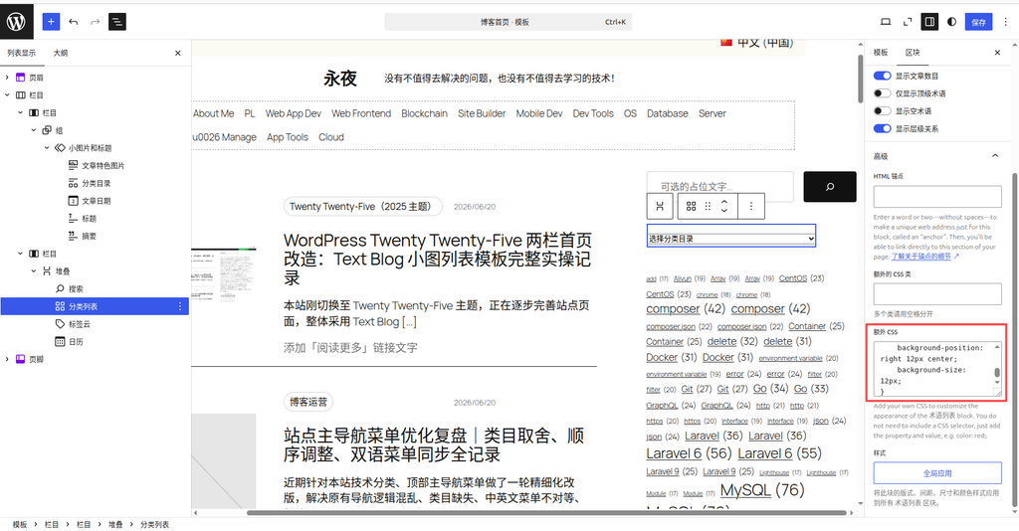Enable 仅显示顶级术语 switch
Image resolution: width=1019 pixels, height=531 pixels.
882,93
